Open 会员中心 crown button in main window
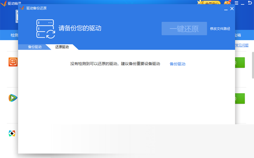 [x=209, y=3]
